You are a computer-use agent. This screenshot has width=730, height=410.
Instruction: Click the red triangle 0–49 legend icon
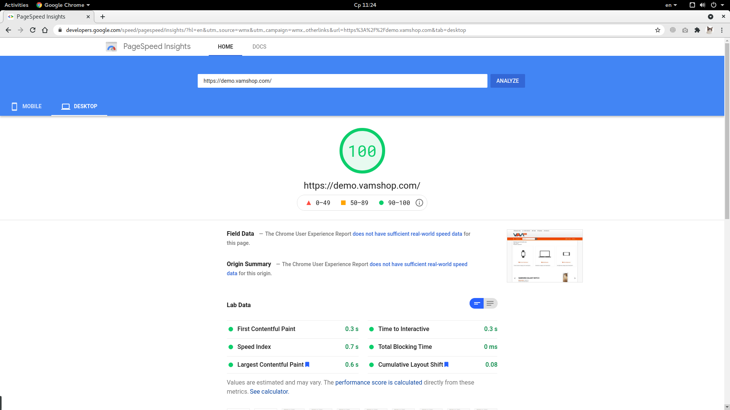pos(309,203)
